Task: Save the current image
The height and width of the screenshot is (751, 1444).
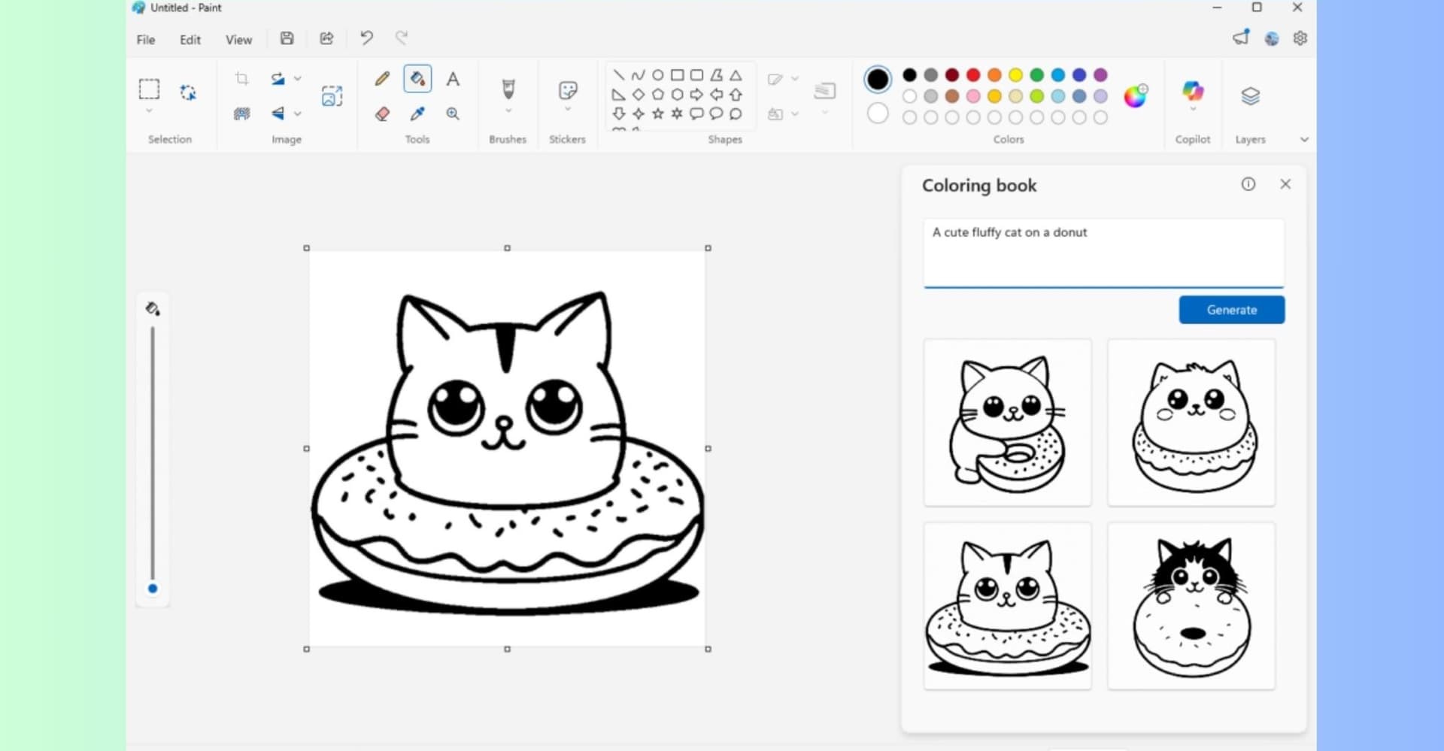Action: tap(287, 38)
